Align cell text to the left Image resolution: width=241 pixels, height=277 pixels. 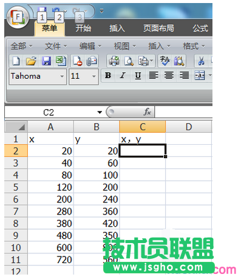(x=154, y=76)
